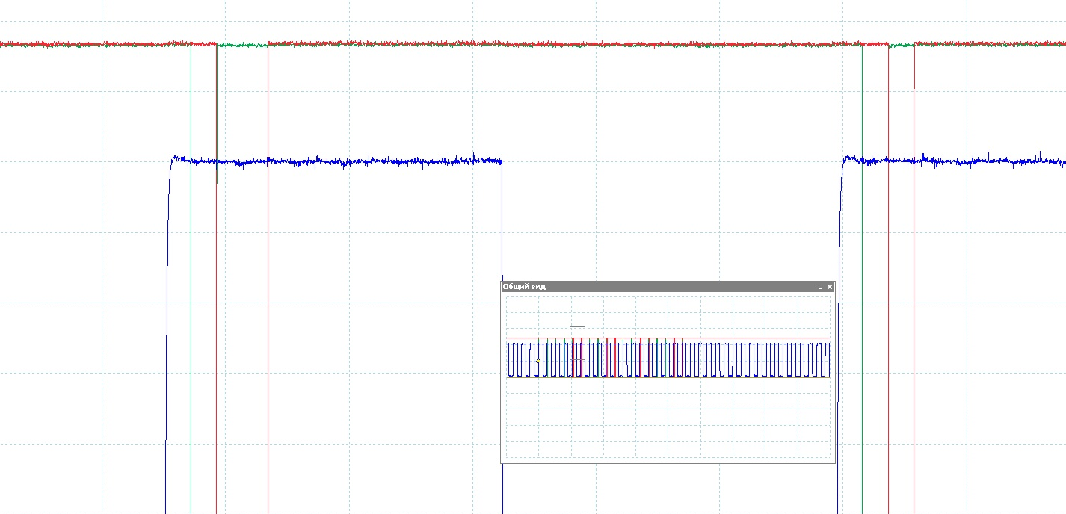Click the second blue pulse plateau at the right
Screen dimensions: 1066x514
972,161
